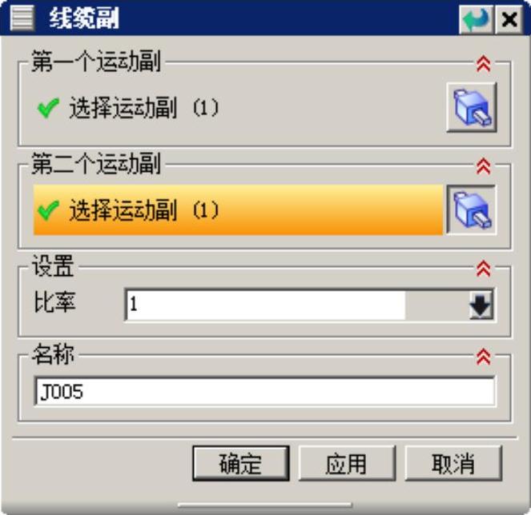
Task: Click the dialog menu icon in title bar
Action: 22,18
